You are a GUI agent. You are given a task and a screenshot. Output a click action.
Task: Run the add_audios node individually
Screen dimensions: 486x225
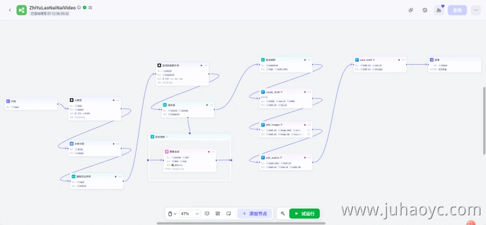[x=305, y=158]
